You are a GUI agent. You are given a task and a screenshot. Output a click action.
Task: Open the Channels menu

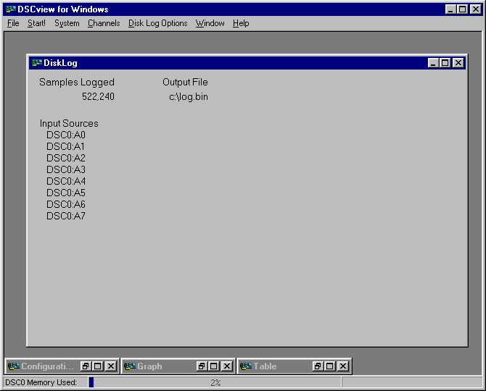[x=104, y=23]
